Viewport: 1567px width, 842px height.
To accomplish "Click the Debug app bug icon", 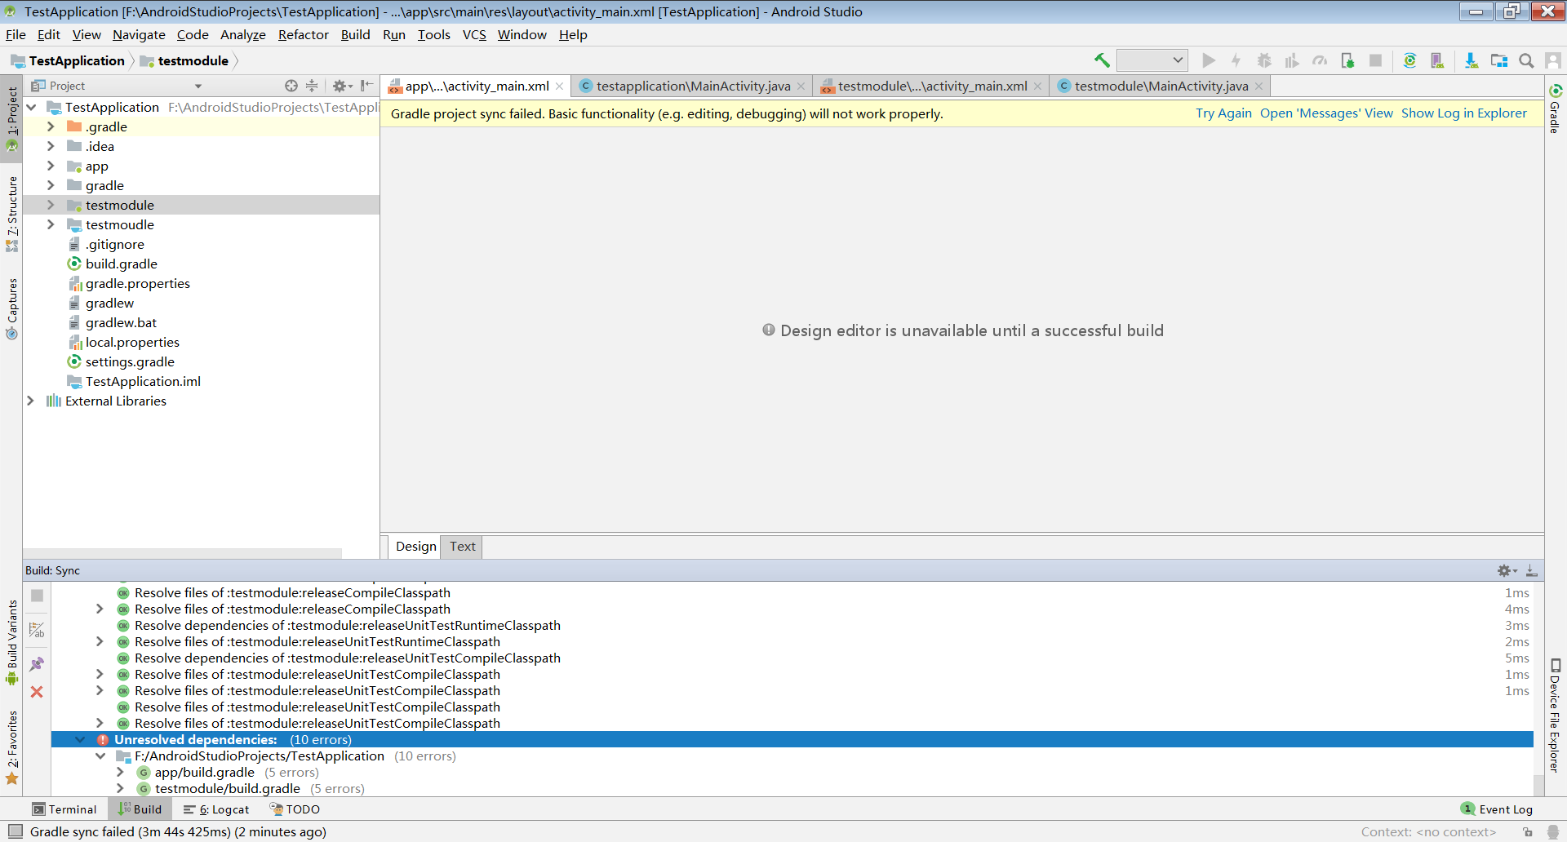I will [1264, 60].
